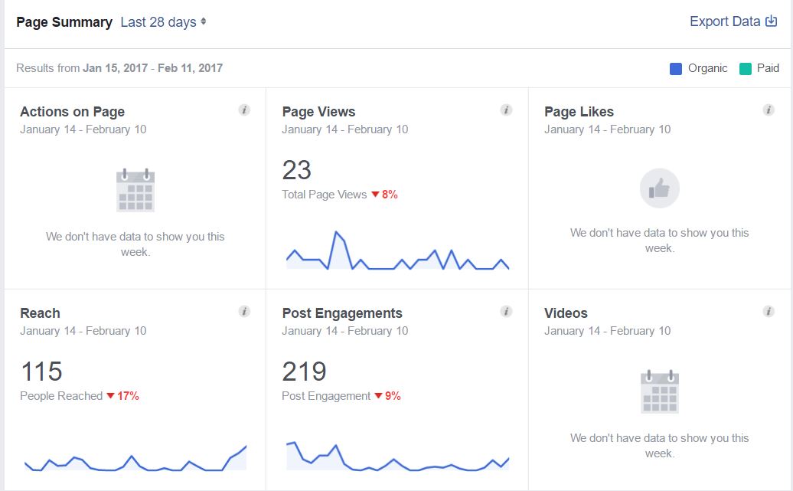Click the download icon beside Export Data
Screen dimensions: 793x491
772,21
